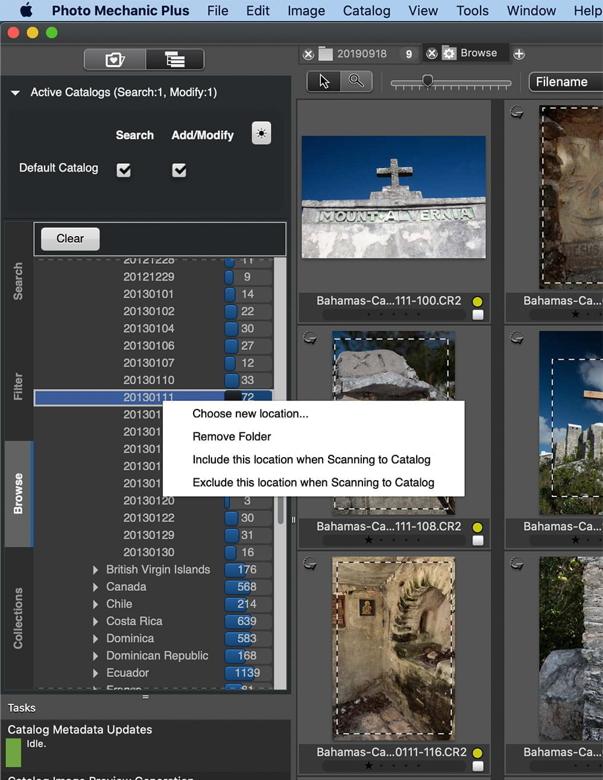Click the Clear button

[70, 239]
